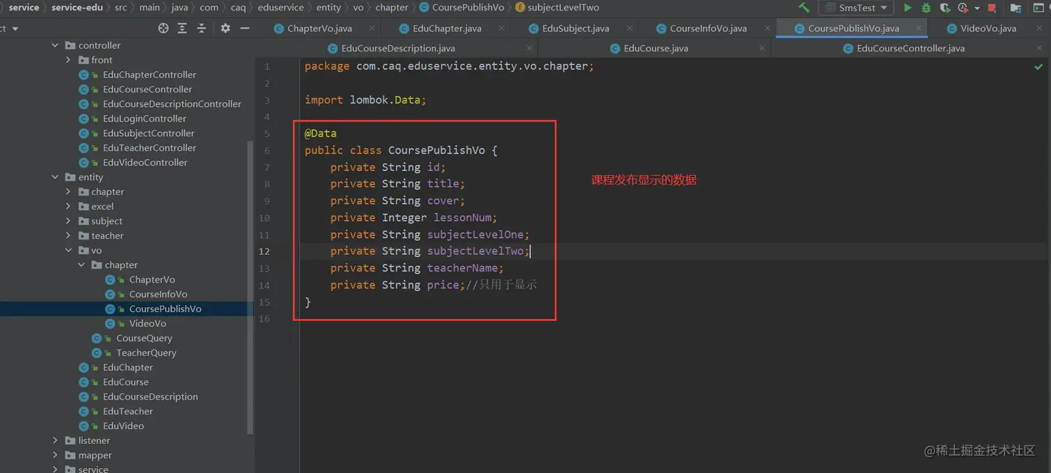Switch to EduCourse.java tab
Image resolution: width=1051 pixels, height=473 pixels.
[x=655, y=48]
